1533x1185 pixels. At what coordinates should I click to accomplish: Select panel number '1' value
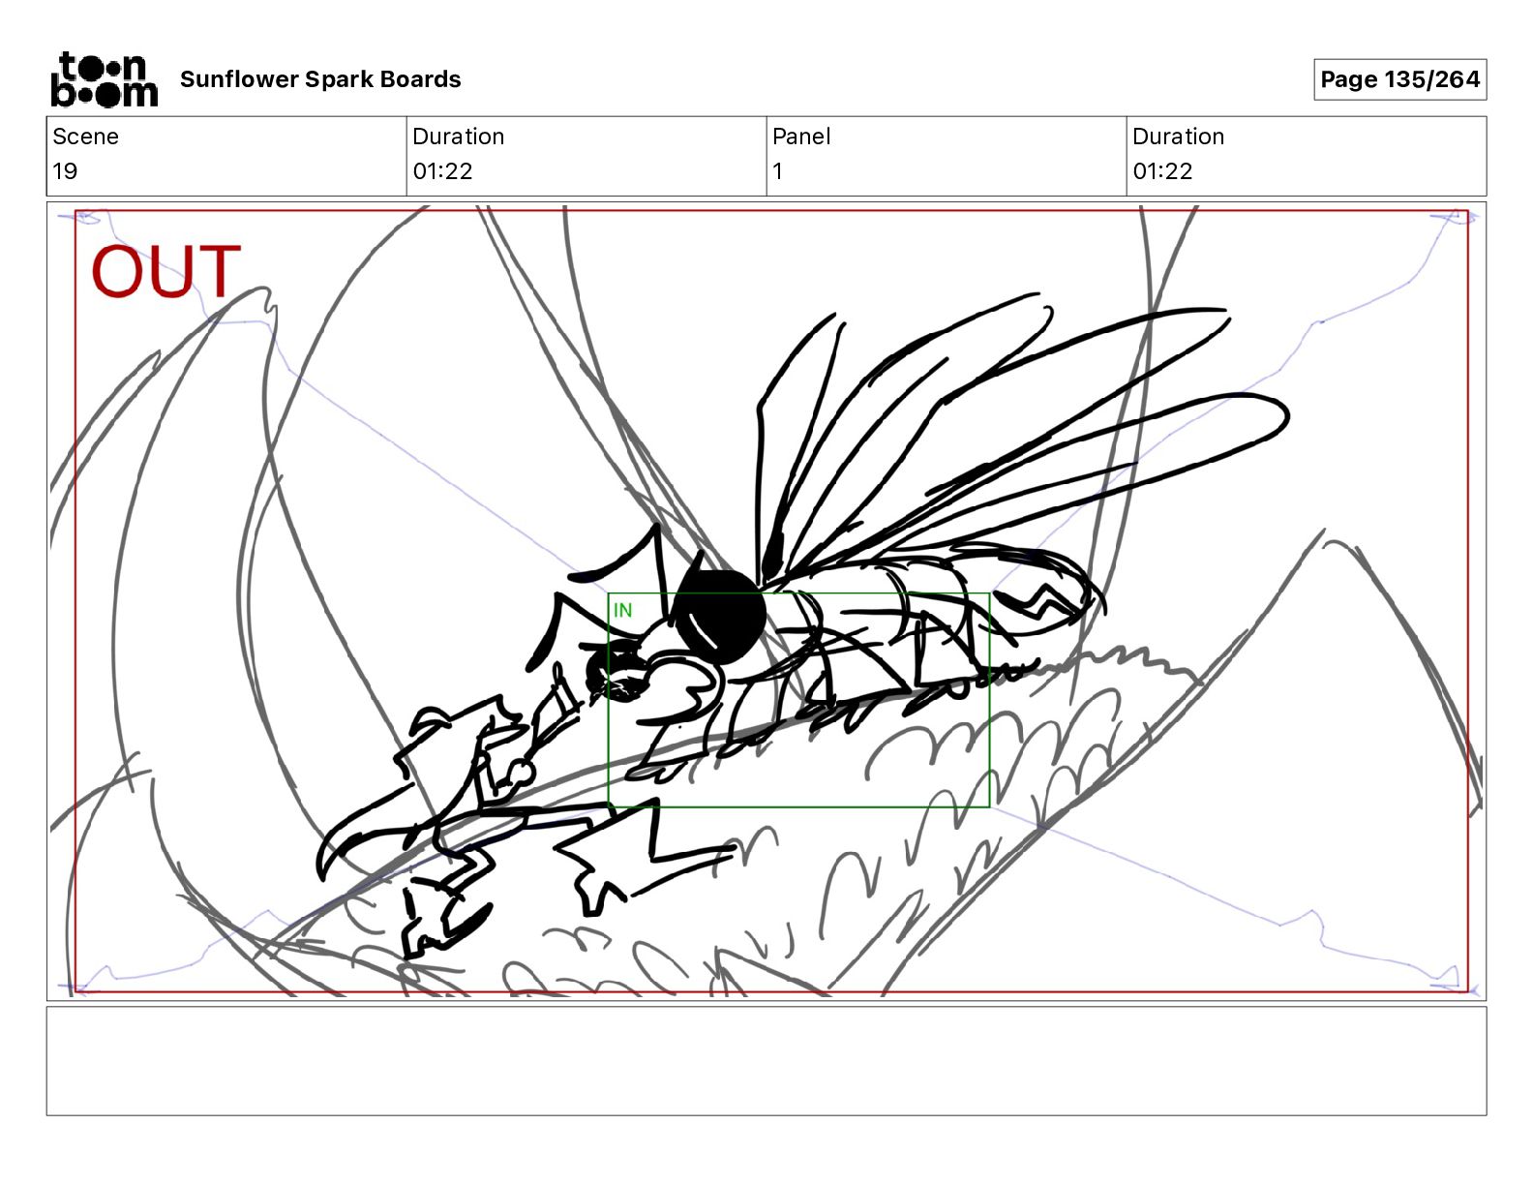click(777, 171)
